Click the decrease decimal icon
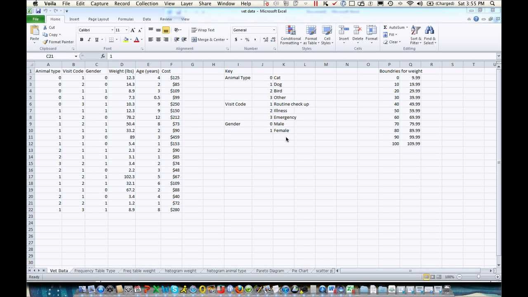 (x=273, y=40)
